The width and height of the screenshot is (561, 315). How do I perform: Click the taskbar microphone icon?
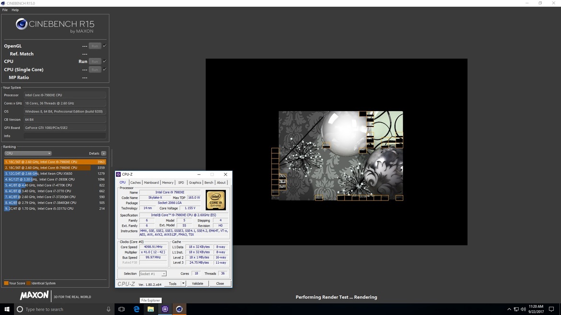click(108, 309)
